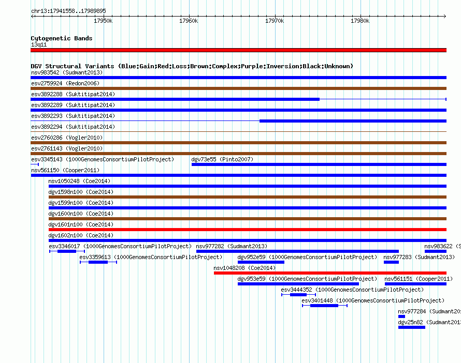
Task: Click the blue bar under esv3359613
Action: coord(98,262)
